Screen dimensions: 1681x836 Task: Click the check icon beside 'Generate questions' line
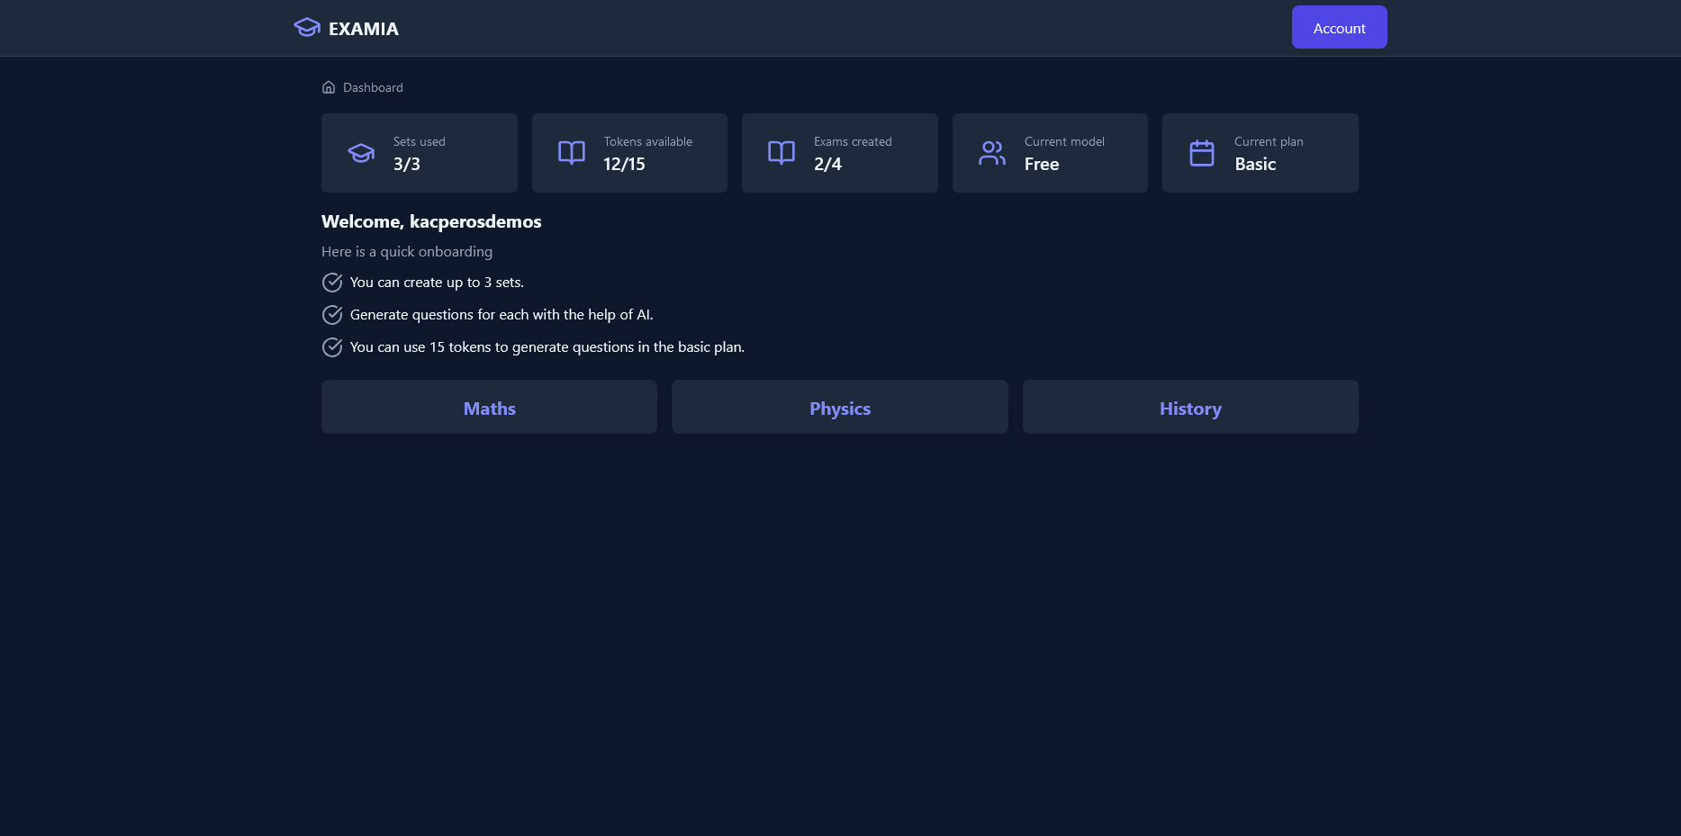332,315
